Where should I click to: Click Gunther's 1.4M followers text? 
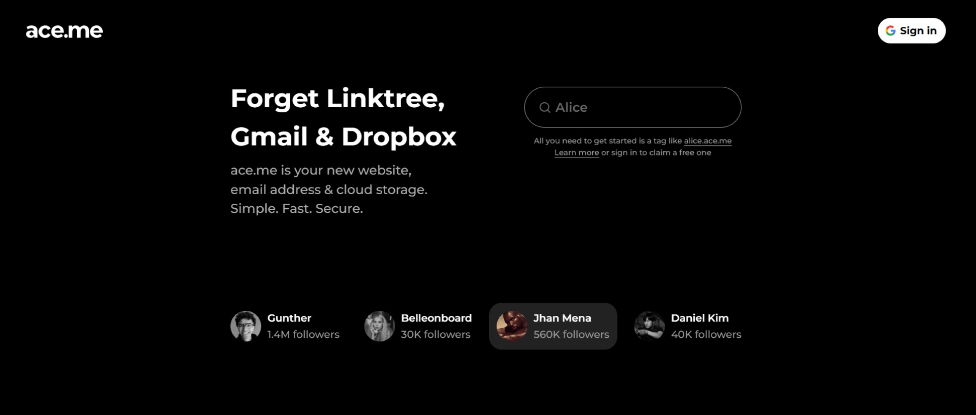click(303, 335)
